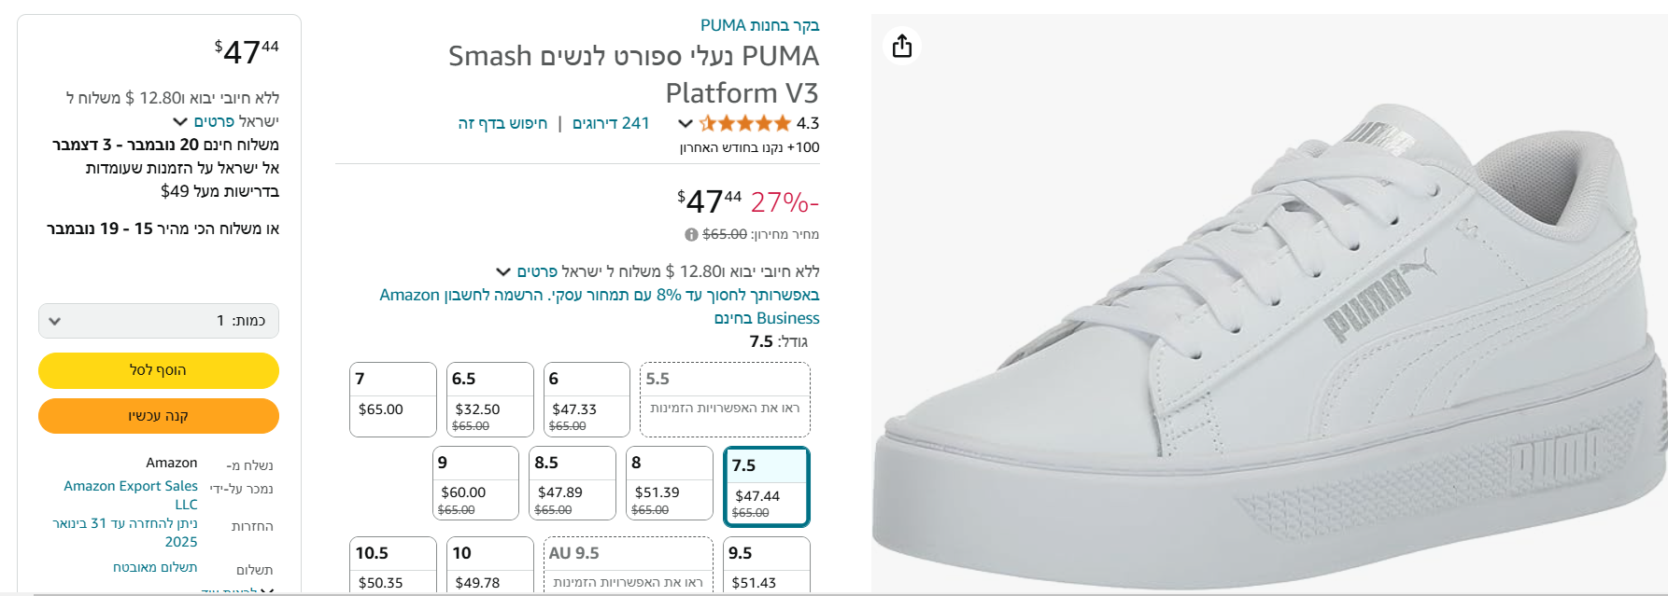Open the quantity dropdown
This screenshot has height=596, width=1668.
coord(159,321)
